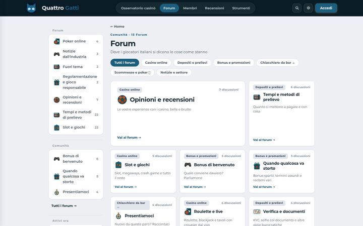This screenshot has width=363, height=226.
Task: Click "7 discussioni" count in Opinioni card
Action: click(229, 90)
